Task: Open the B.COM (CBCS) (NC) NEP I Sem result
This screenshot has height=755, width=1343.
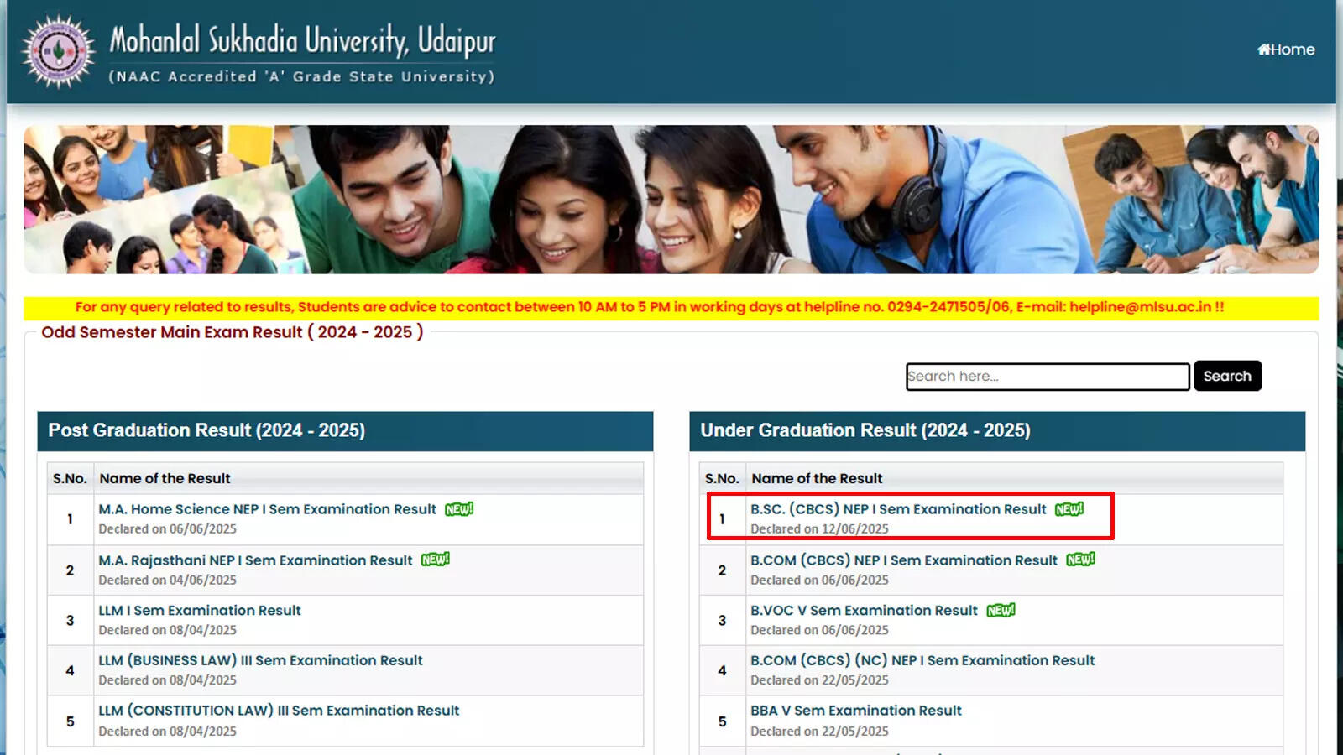Action: click(x=922, y=660)
